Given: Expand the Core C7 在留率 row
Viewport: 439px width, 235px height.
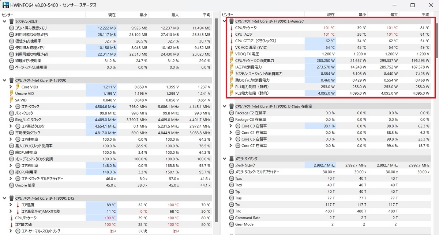Looking at the screenshot, I should tap(231, 146).
